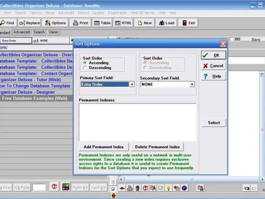Image resolution: width=265 pixels, height=199 pixels.
Task: Switch to the Advanced tab below the toolbar
Action: 22,32
